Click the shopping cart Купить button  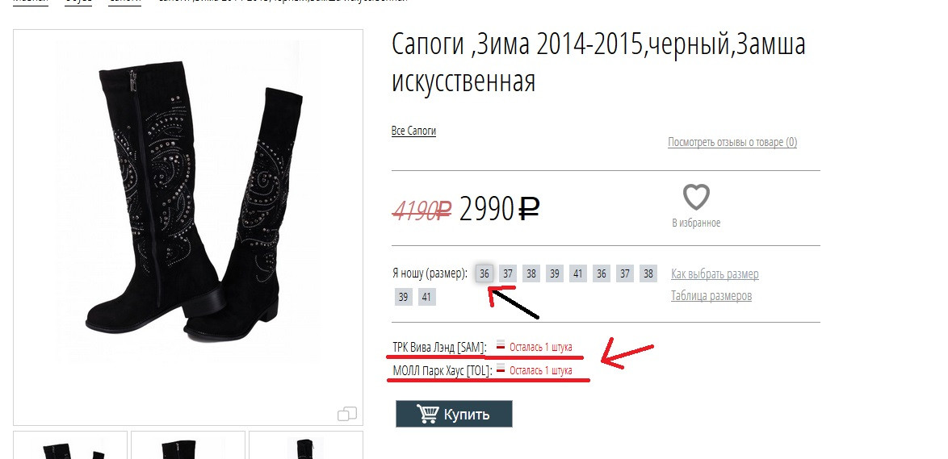pyautogui.click(x=454, y=415)
